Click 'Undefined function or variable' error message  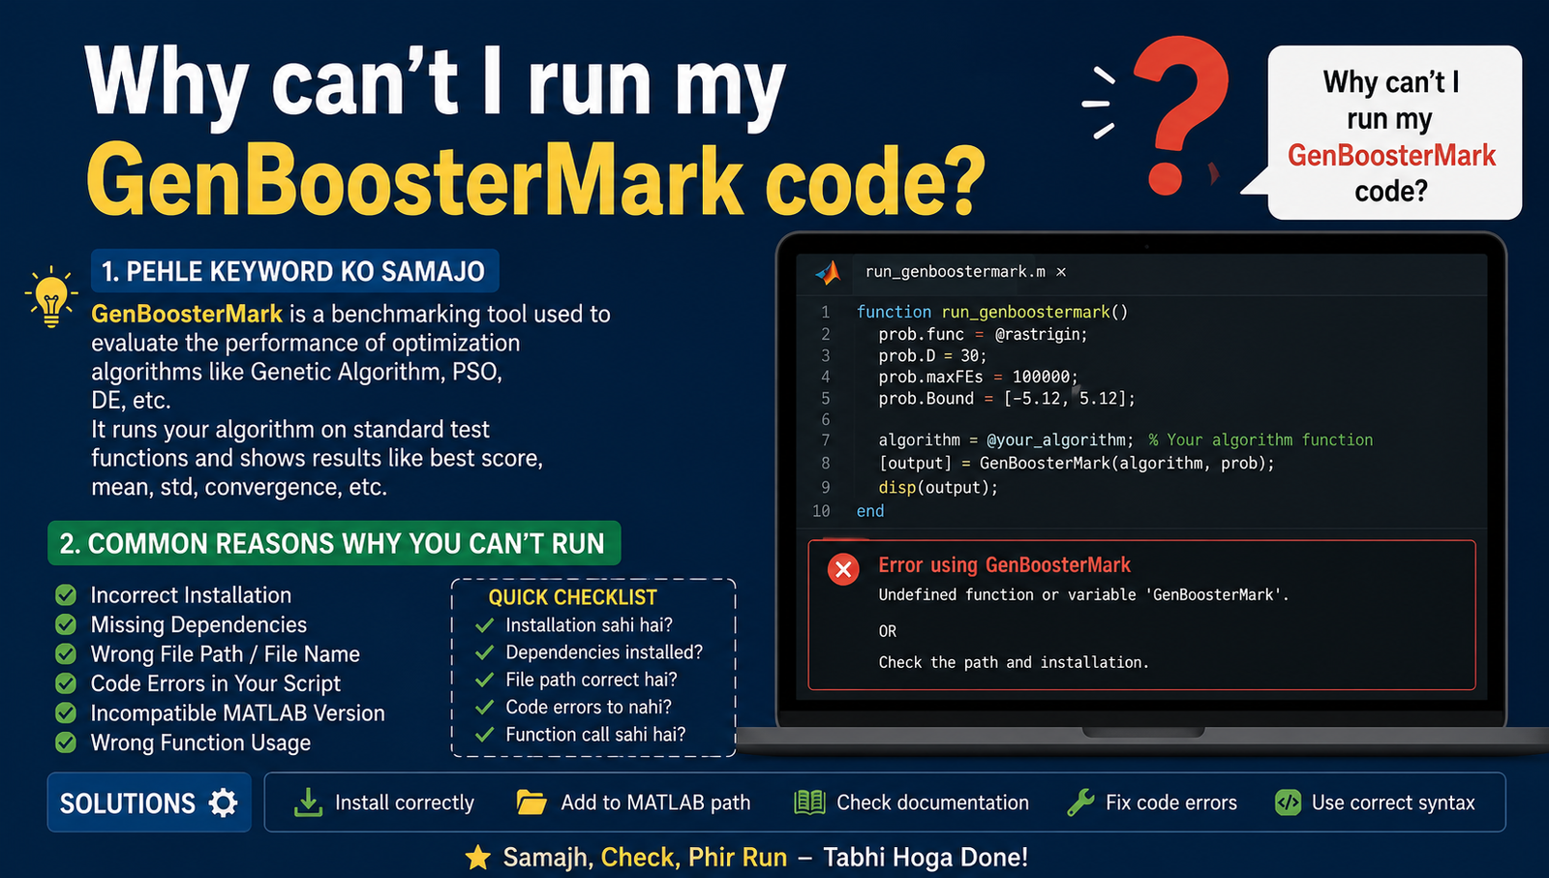[1083, 594]
